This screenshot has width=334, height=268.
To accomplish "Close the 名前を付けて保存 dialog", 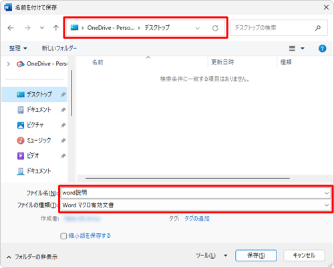I will pos(326,7).
